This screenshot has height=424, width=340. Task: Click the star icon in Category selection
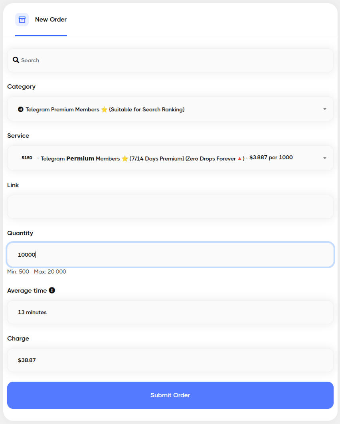click(x=105, y=109)
